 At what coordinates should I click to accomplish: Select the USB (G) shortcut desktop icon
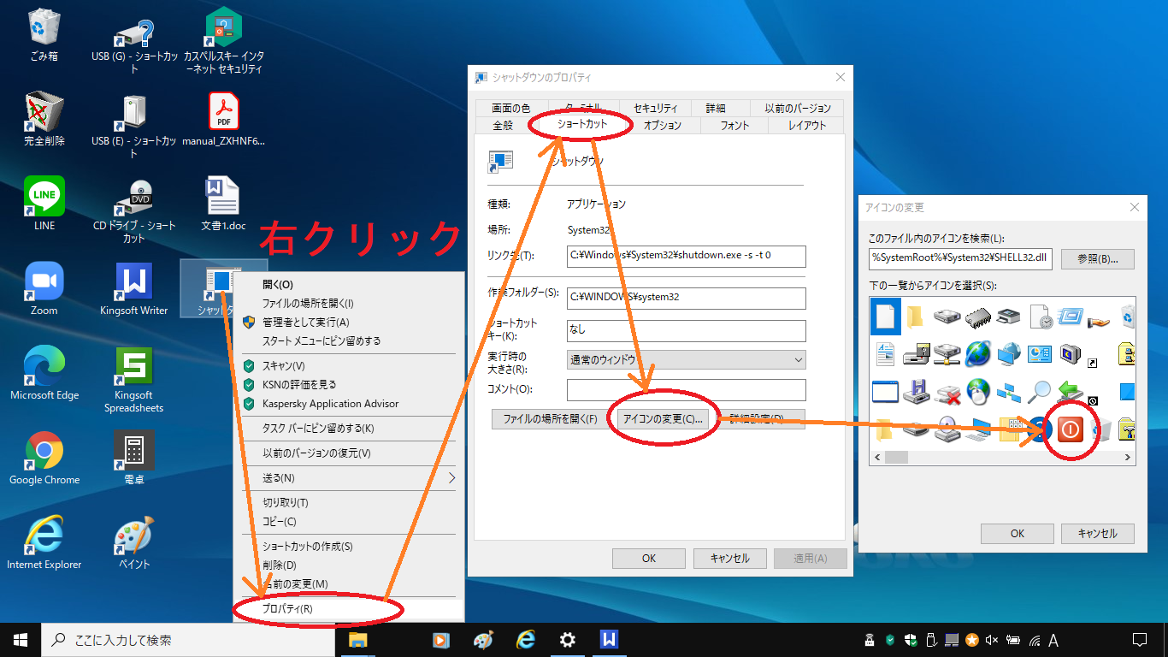pyautogui.click(x=134, y=48)
